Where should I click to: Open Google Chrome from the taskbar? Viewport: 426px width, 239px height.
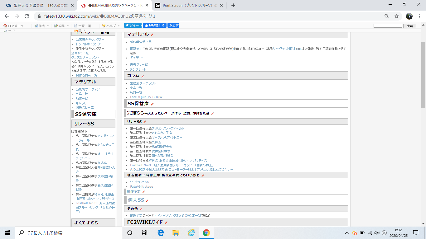click(x=206, y=233)
